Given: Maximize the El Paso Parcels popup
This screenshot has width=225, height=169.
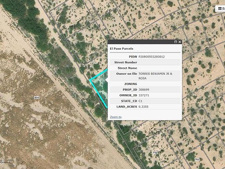Looking at the screenshot, I should pyautogui.click(x=175, y=42).
